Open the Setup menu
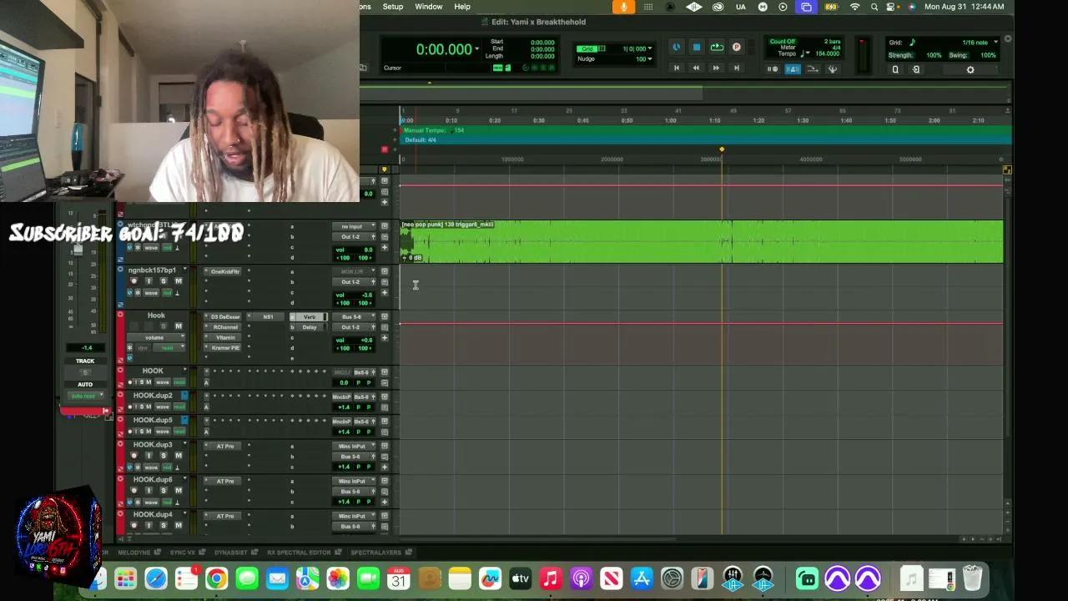The image size is (1068, 601). pos(392,7)
